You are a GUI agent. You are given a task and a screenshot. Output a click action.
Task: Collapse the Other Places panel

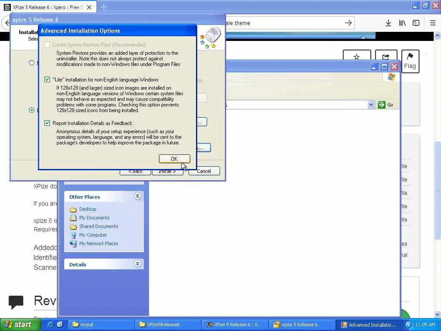pyautogui.click(x=137, y=196)
